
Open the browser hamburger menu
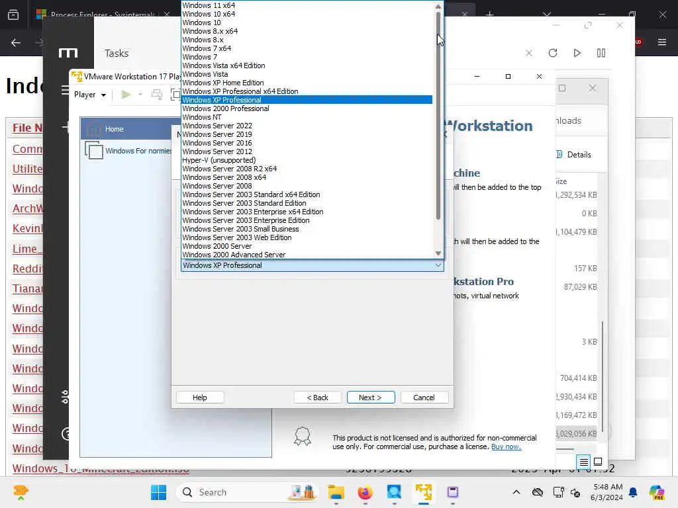click(x=661, y=42)
